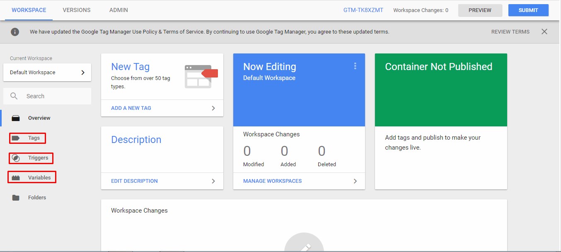
Task: Click the Folders icon in sidebar
Action: [16, 198]
